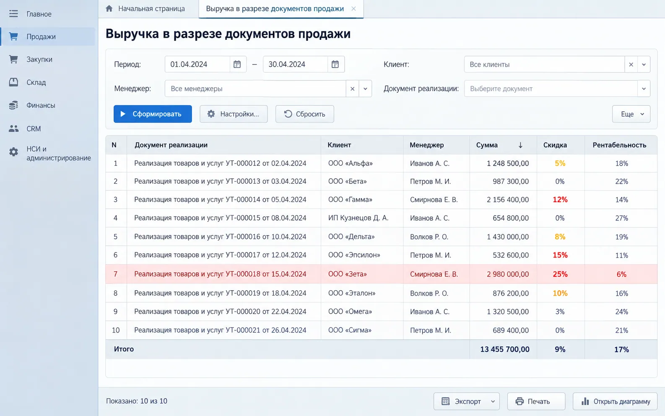Close the Выручка в разрезе документов продажи tab
The height and width of the screenshot is (416, 665).
(353, 8)
